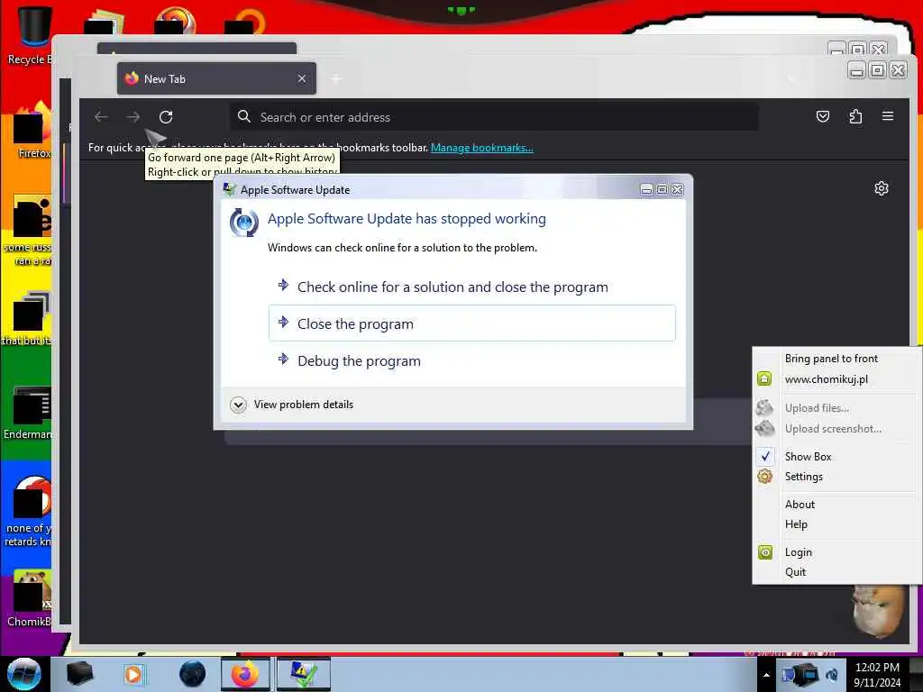Show hidden tray icons arrow
Image resolution: width=923 pixels, height=692 pixels.
766,675
